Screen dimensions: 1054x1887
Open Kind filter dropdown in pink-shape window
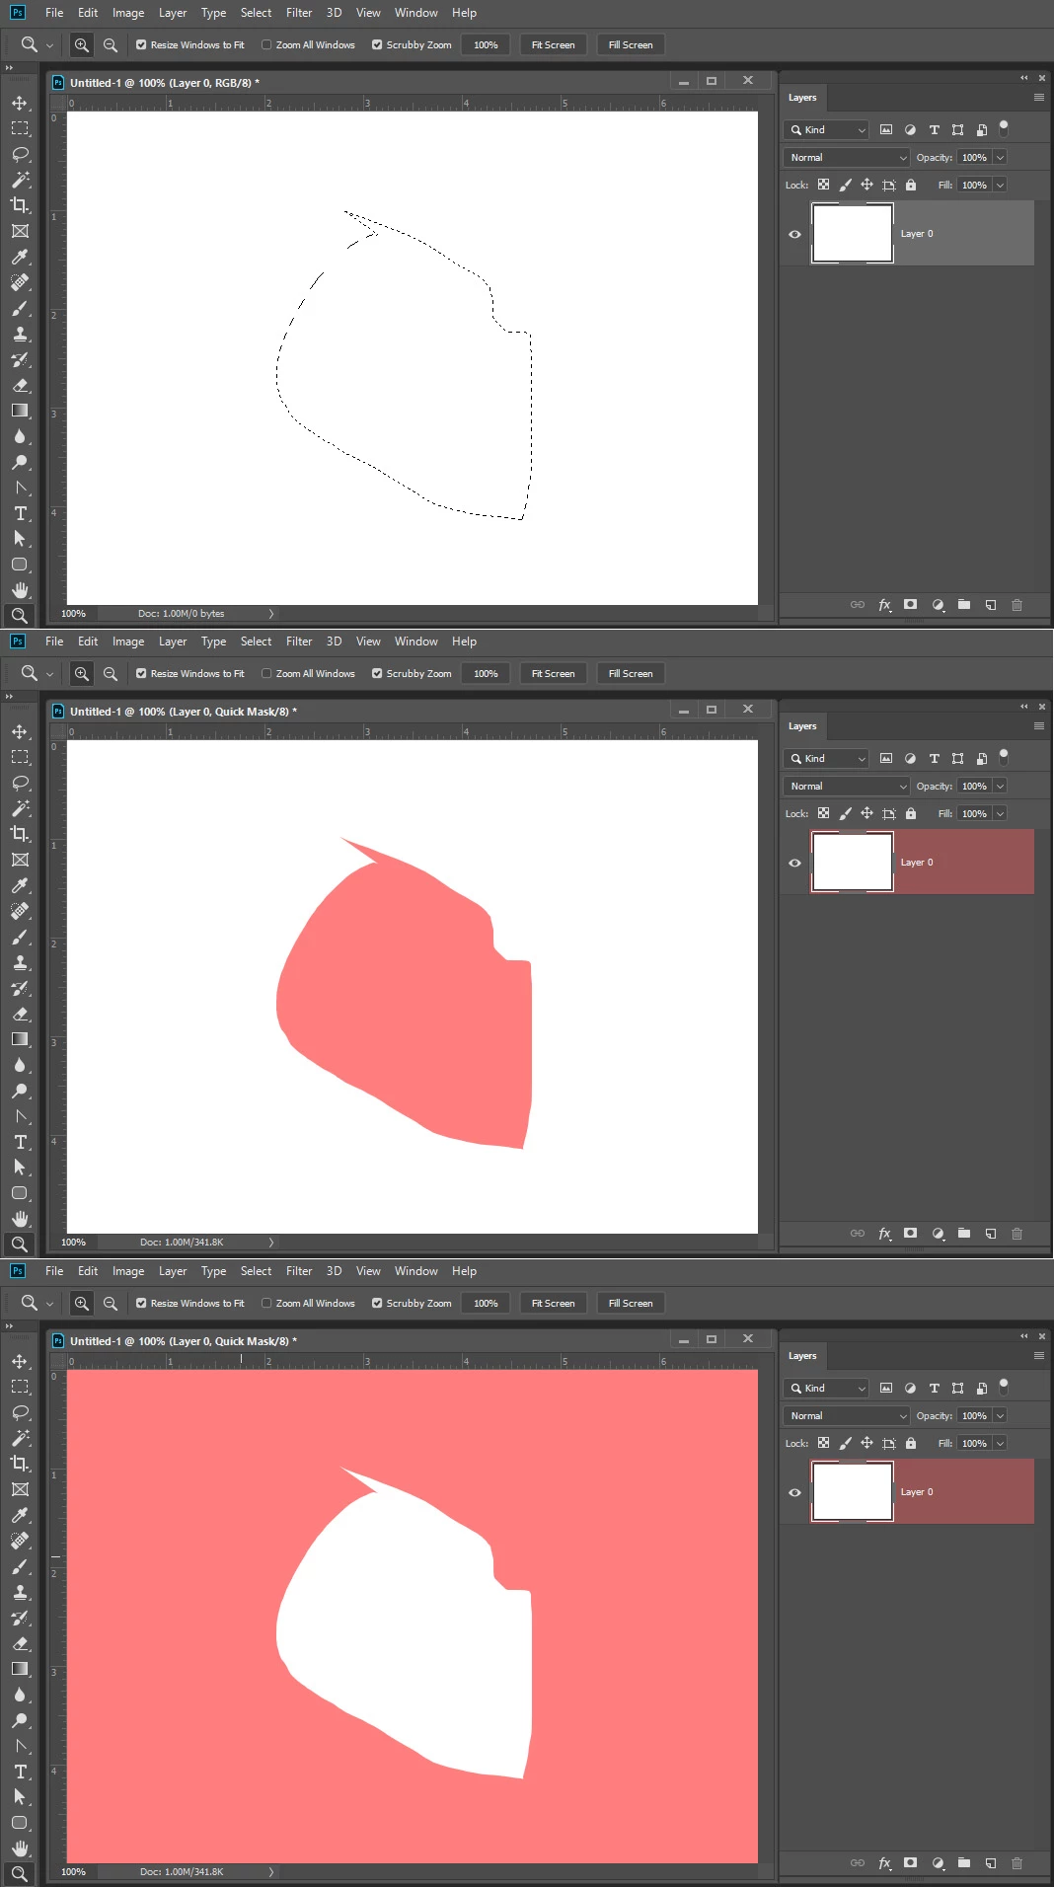pyautogui.click(x=827, y=758)
